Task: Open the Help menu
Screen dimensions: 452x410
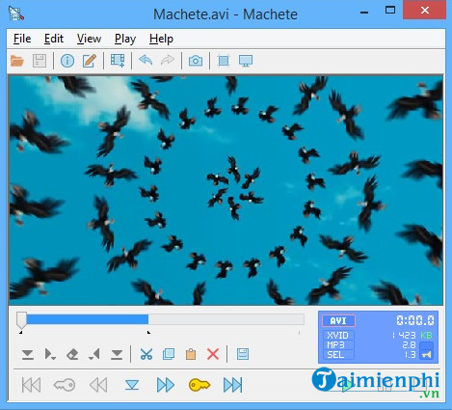Action: 161,39
